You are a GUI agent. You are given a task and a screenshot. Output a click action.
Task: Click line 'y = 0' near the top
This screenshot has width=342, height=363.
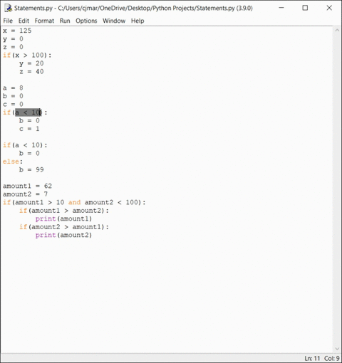(13, 38)
